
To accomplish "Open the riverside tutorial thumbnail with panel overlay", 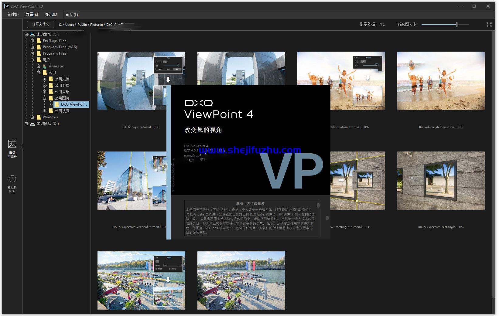I will (x=141, y=280).
